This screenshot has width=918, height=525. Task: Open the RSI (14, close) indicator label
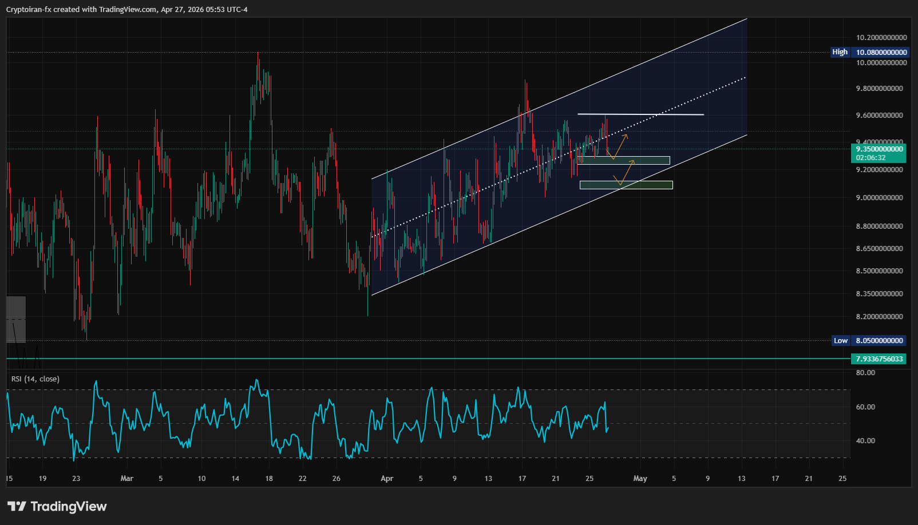pyautogui.click(x=35, y=379)
